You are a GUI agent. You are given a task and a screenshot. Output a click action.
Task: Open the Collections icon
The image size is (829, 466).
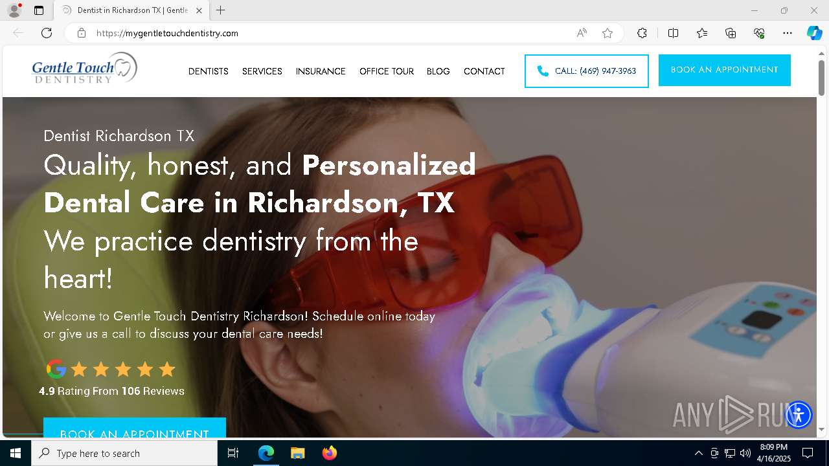[731, 33]
